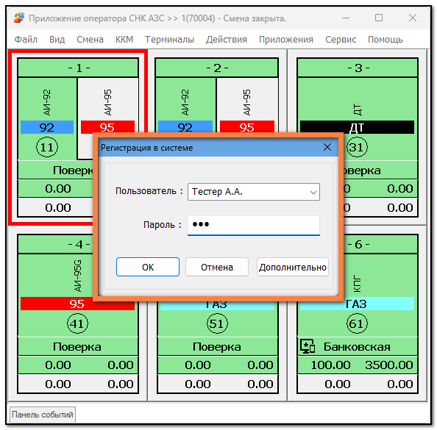Click OK in the registration dialog
Image resolution: width=437 pixels, height=430 pixels.
click(148, 267)
